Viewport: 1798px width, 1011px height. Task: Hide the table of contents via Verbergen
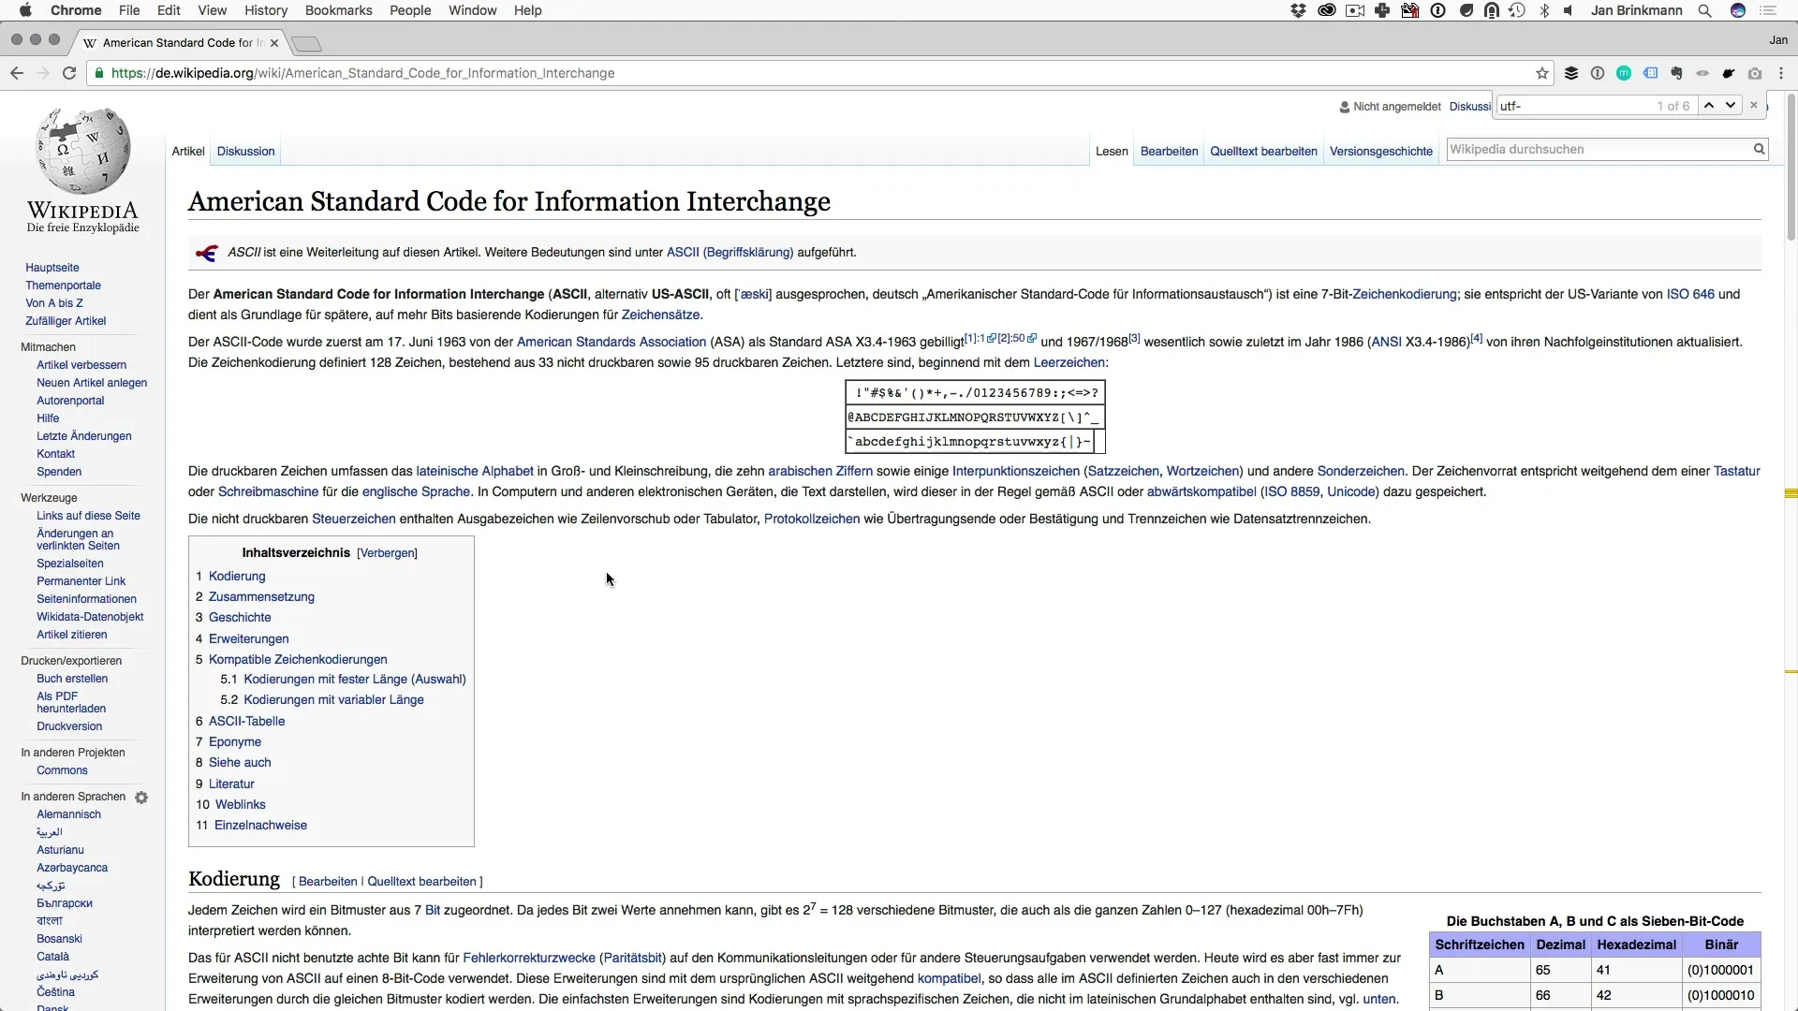(x=387, y=553)
